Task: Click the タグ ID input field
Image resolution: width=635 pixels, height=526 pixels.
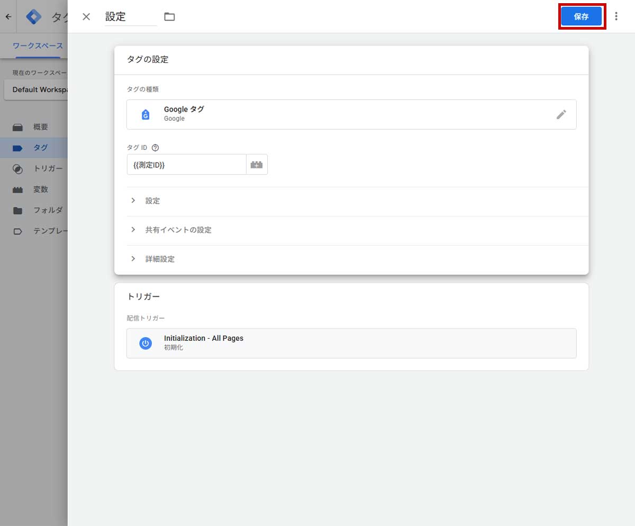Action: click(186, 165)
